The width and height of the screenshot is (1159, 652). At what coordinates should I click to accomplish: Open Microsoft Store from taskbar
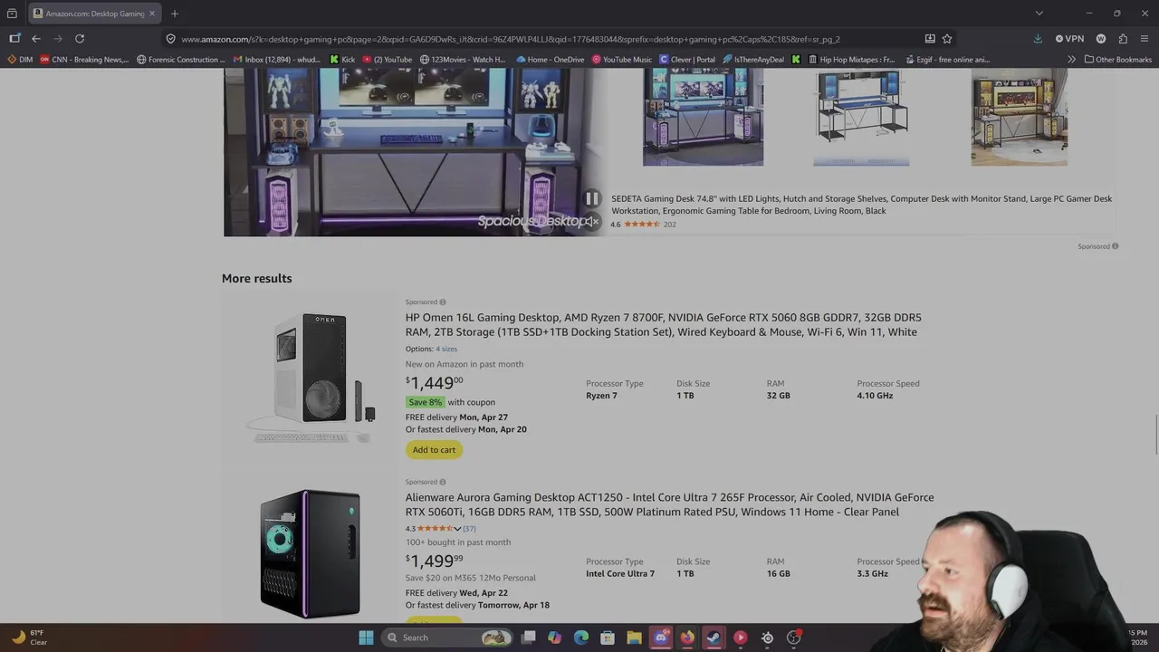pos(608,638)
